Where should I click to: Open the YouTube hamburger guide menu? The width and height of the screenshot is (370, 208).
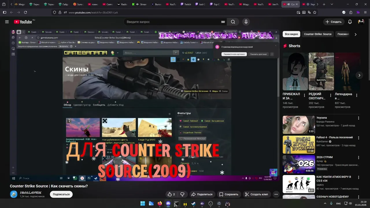tap(7, 22)
